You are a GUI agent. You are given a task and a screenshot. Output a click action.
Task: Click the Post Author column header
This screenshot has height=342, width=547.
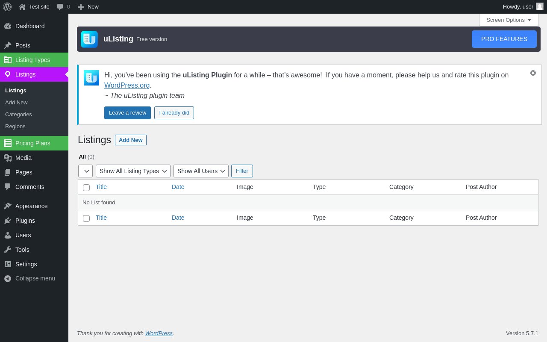point(481,187)
